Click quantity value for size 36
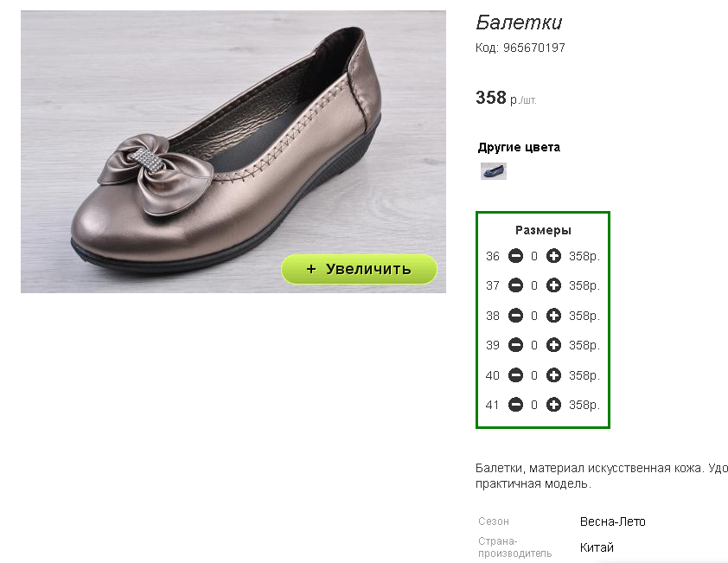The image size is (728, 563). (534, 256)
